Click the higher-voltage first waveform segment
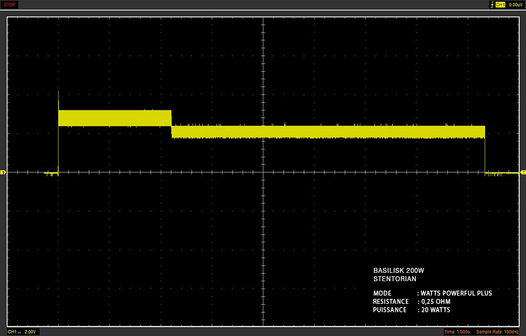Viewport: 526px width, 336px height. click(x=115, y=118)
